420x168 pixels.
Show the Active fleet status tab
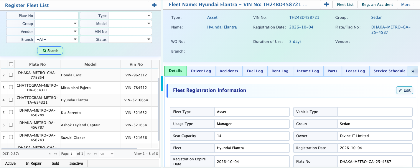[11, 163]
